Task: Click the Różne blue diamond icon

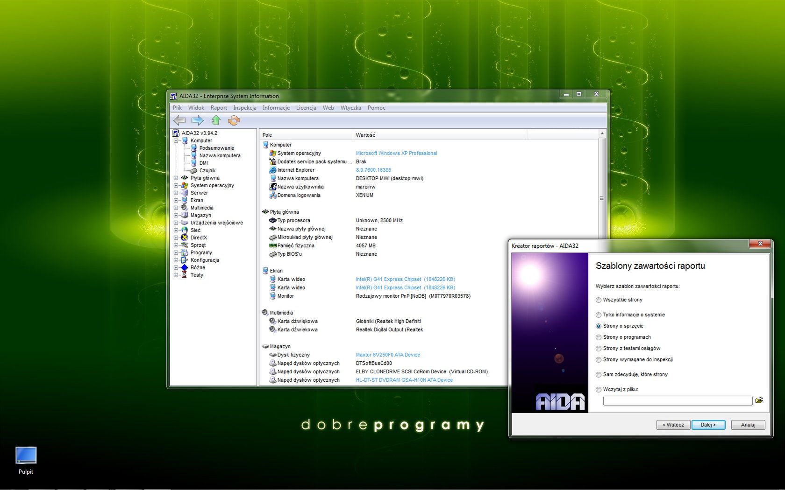Action: point(185,267)
